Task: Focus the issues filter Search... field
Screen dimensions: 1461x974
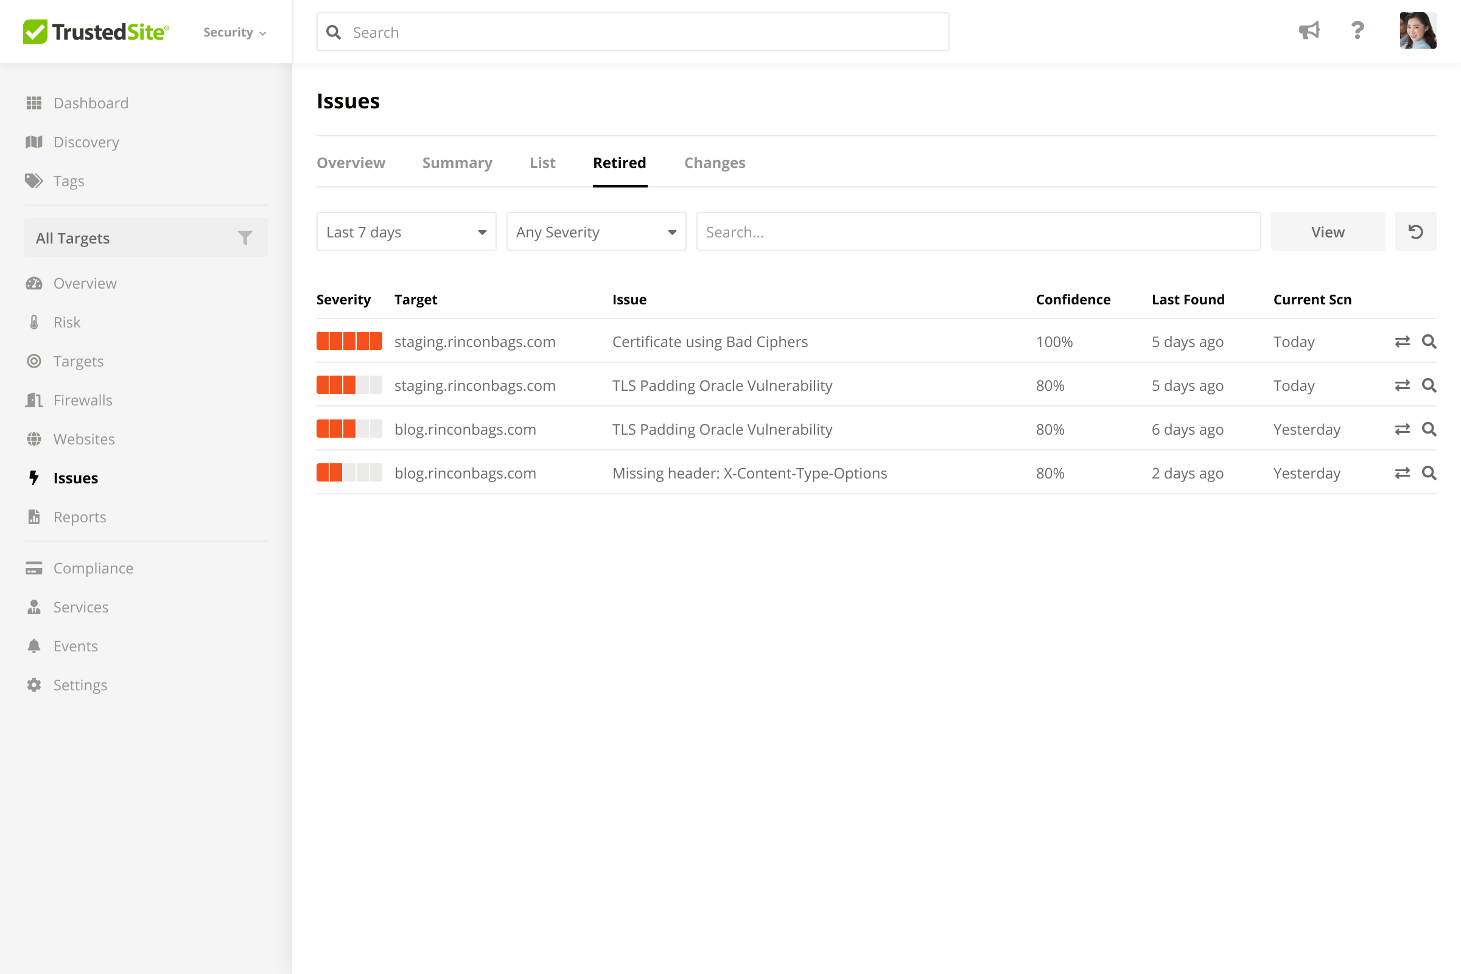Action: click(x=978, y=232)
